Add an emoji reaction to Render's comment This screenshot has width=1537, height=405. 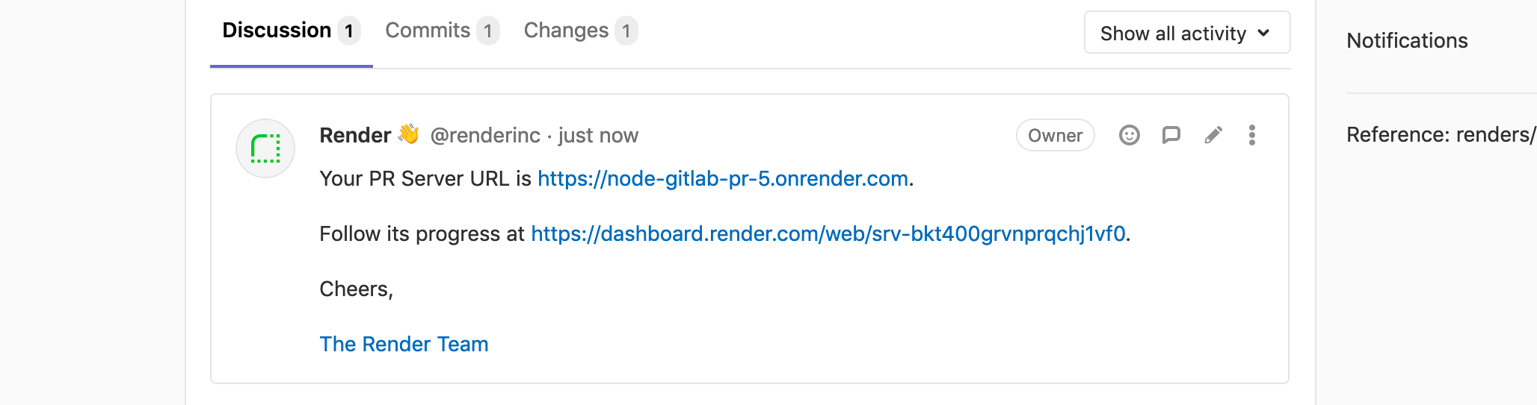pos(1129,135)
